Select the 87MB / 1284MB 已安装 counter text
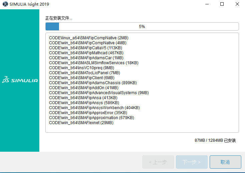The width and height of the screenshot is (245, 173). 215,140
